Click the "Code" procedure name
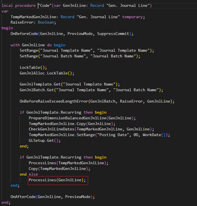Viewport: 197px width, 206px height. [x=45, y=6]
